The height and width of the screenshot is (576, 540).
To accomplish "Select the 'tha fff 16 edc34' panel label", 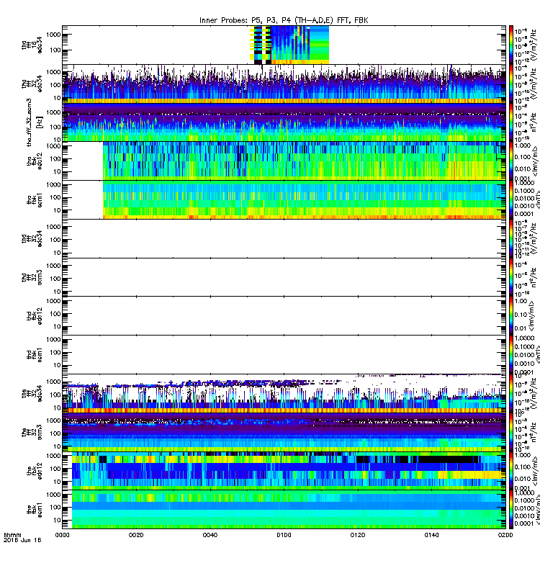I will (32, 45).
